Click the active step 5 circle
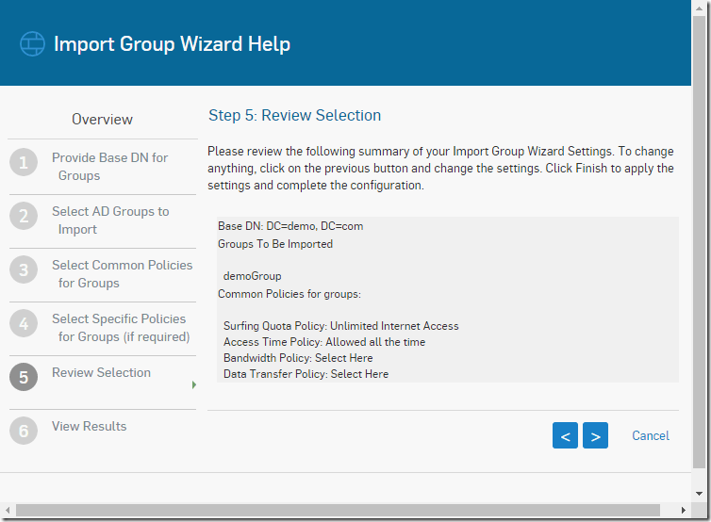Image resolution: width=711 pixels, height=522 pixels. (x=24, y=377)
